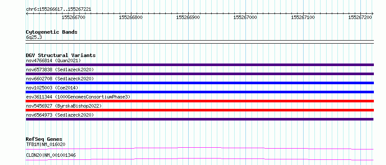
Task: Open variant nsv1025003 (Coe2014) label
Action: pyautogui.click(x=52, y=88)
